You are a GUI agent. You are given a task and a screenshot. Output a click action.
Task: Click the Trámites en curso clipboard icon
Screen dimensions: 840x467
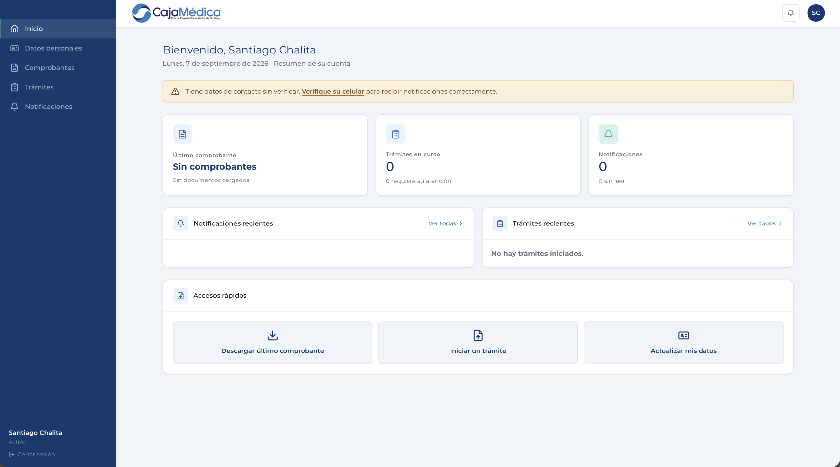point(395,134)
